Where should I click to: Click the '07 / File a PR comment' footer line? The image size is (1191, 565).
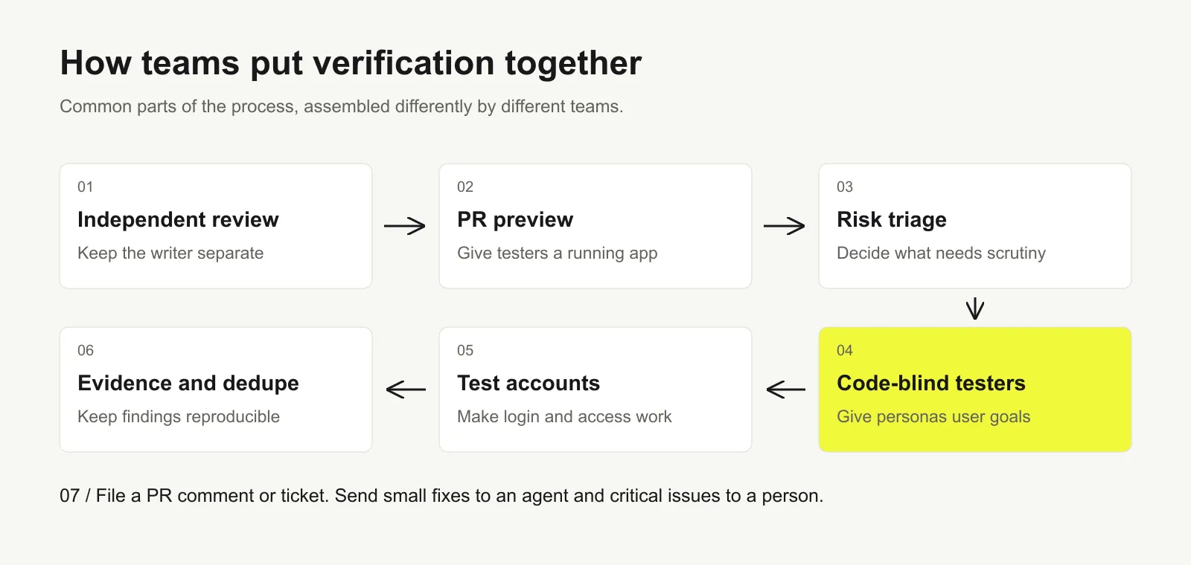pyautogui.click(x=441, y=496)
